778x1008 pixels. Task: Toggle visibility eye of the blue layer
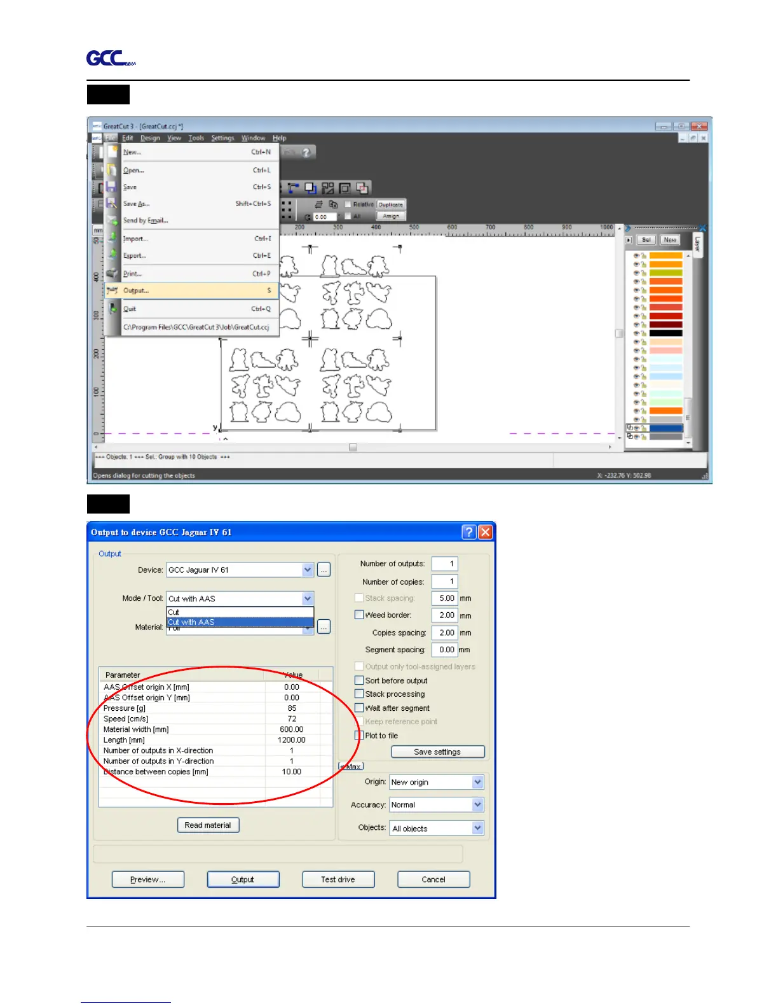click(636, 428)
